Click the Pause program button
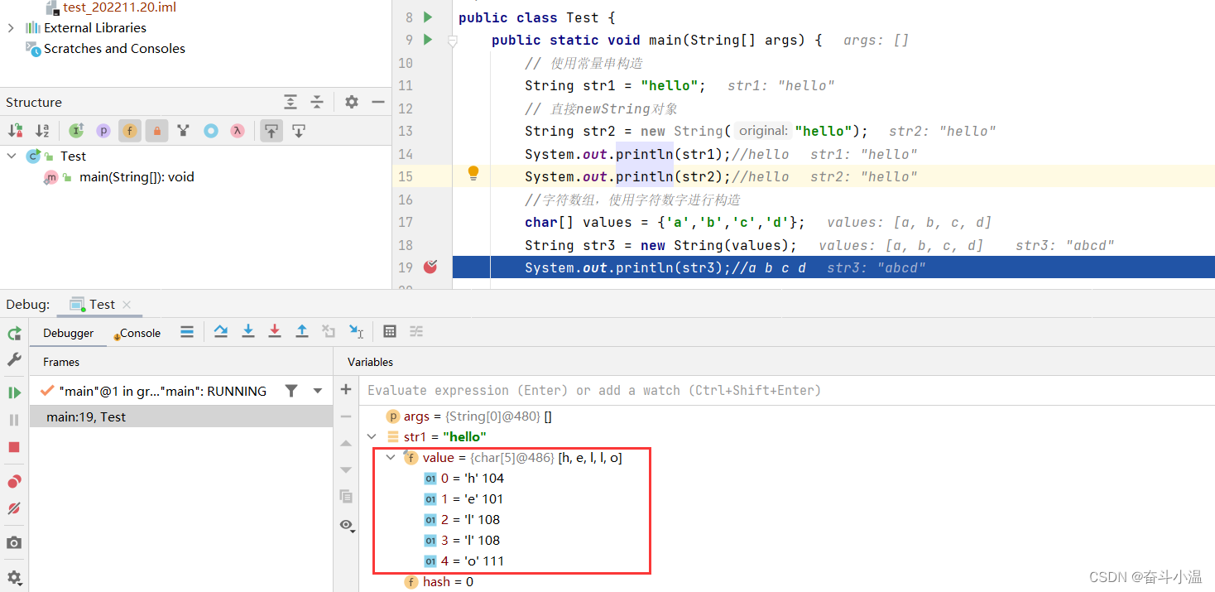 point(14,420)
